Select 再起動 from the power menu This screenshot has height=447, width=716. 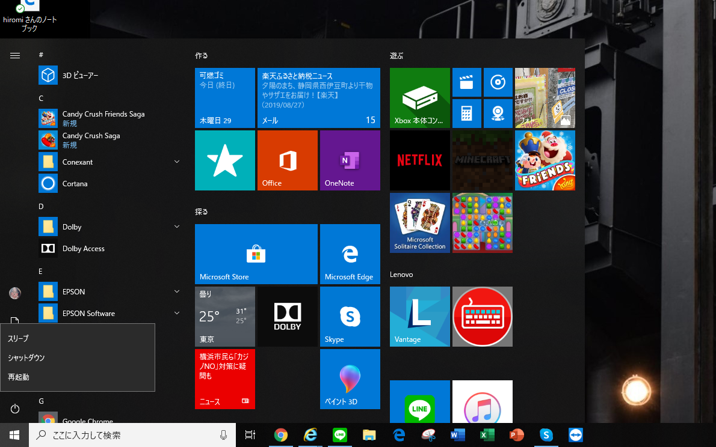pos(78,377)
